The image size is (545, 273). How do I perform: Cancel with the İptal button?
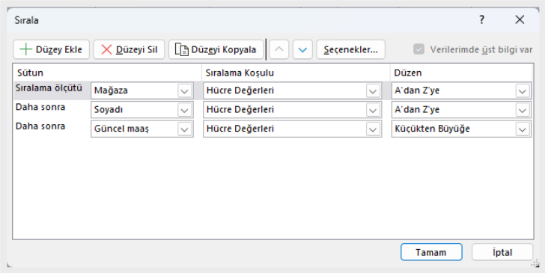click(x=502, y=252)
